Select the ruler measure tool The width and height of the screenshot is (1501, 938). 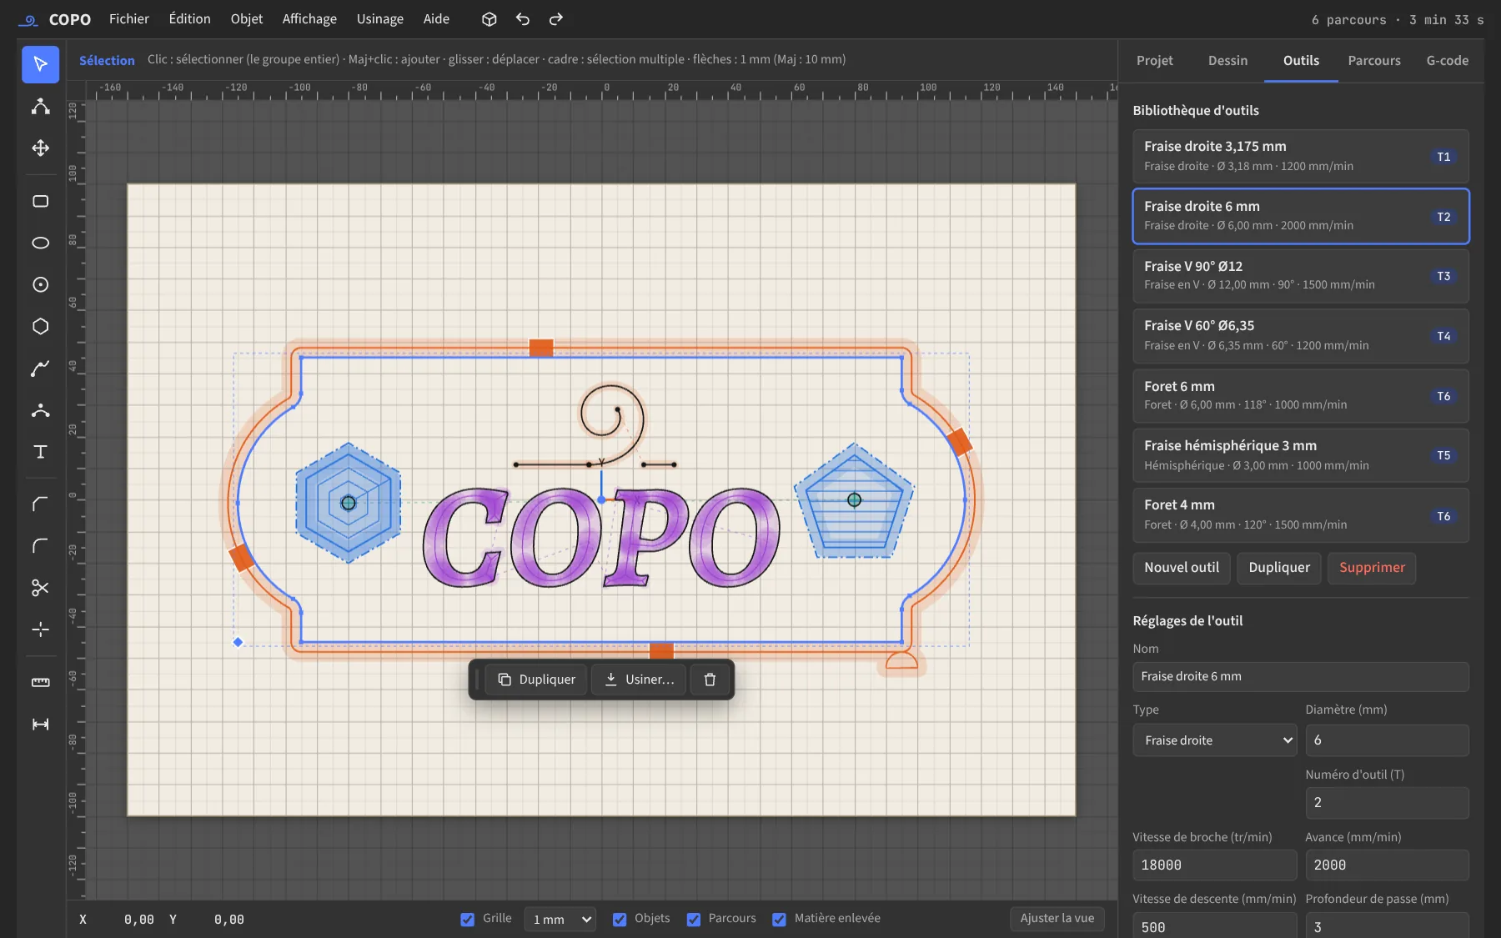[40, 682]
